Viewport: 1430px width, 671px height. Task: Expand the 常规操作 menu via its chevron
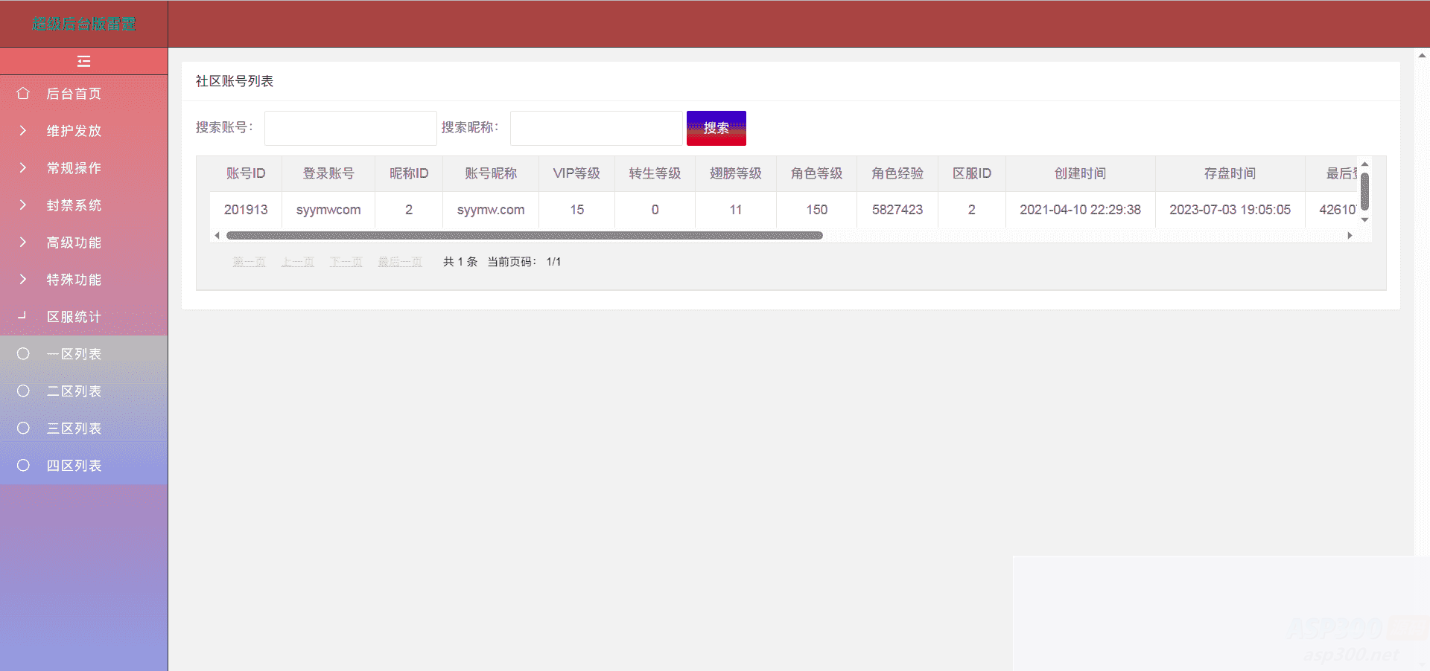(23, 167)
